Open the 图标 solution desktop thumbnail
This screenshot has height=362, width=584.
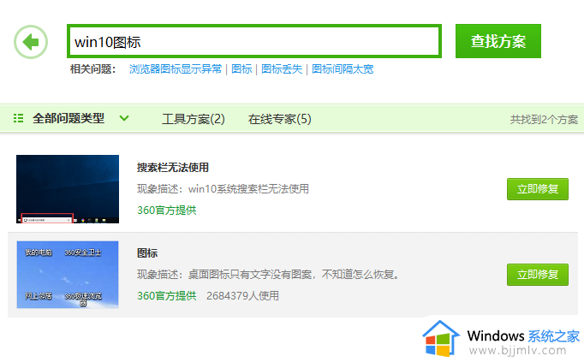(x=68, y=275)
